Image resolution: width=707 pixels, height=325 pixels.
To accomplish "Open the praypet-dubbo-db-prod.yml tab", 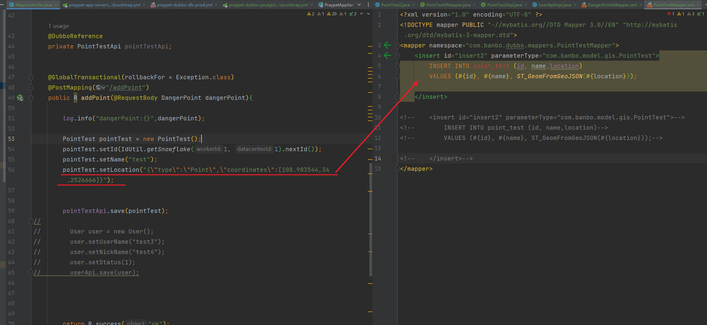I will (x=185, y=5).
